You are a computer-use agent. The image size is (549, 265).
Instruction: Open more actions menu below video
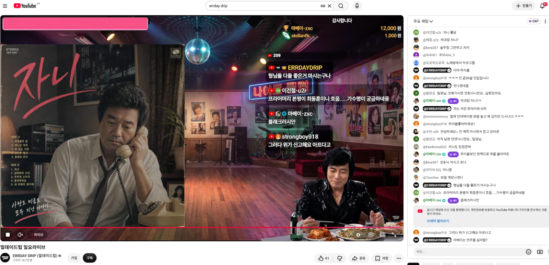point(399,258)
